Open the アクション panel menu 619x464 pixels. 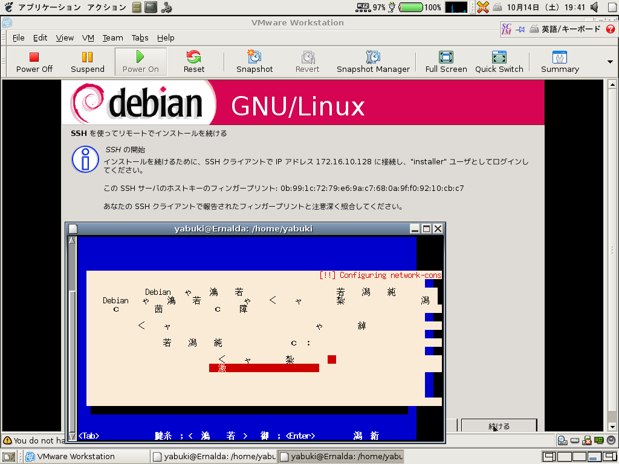click(x=106, y=7)
